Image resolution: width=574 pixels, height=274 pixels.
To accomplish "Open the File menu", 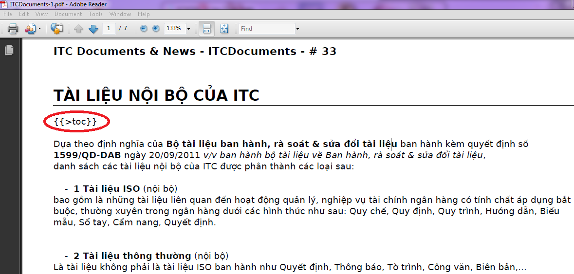I will (8, 14).
